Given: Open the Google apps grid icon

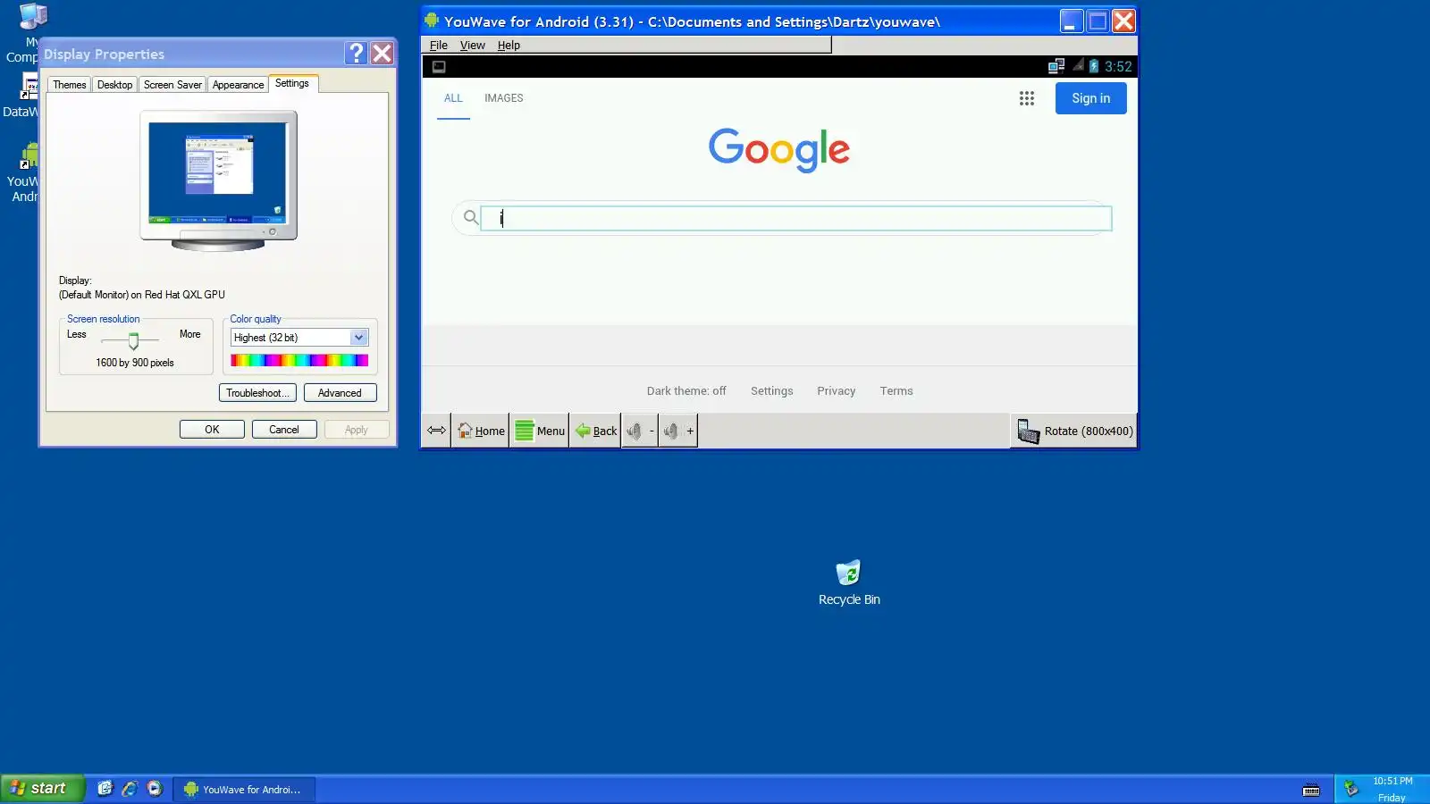Looking at the screenshot, I should (1027, 98).
